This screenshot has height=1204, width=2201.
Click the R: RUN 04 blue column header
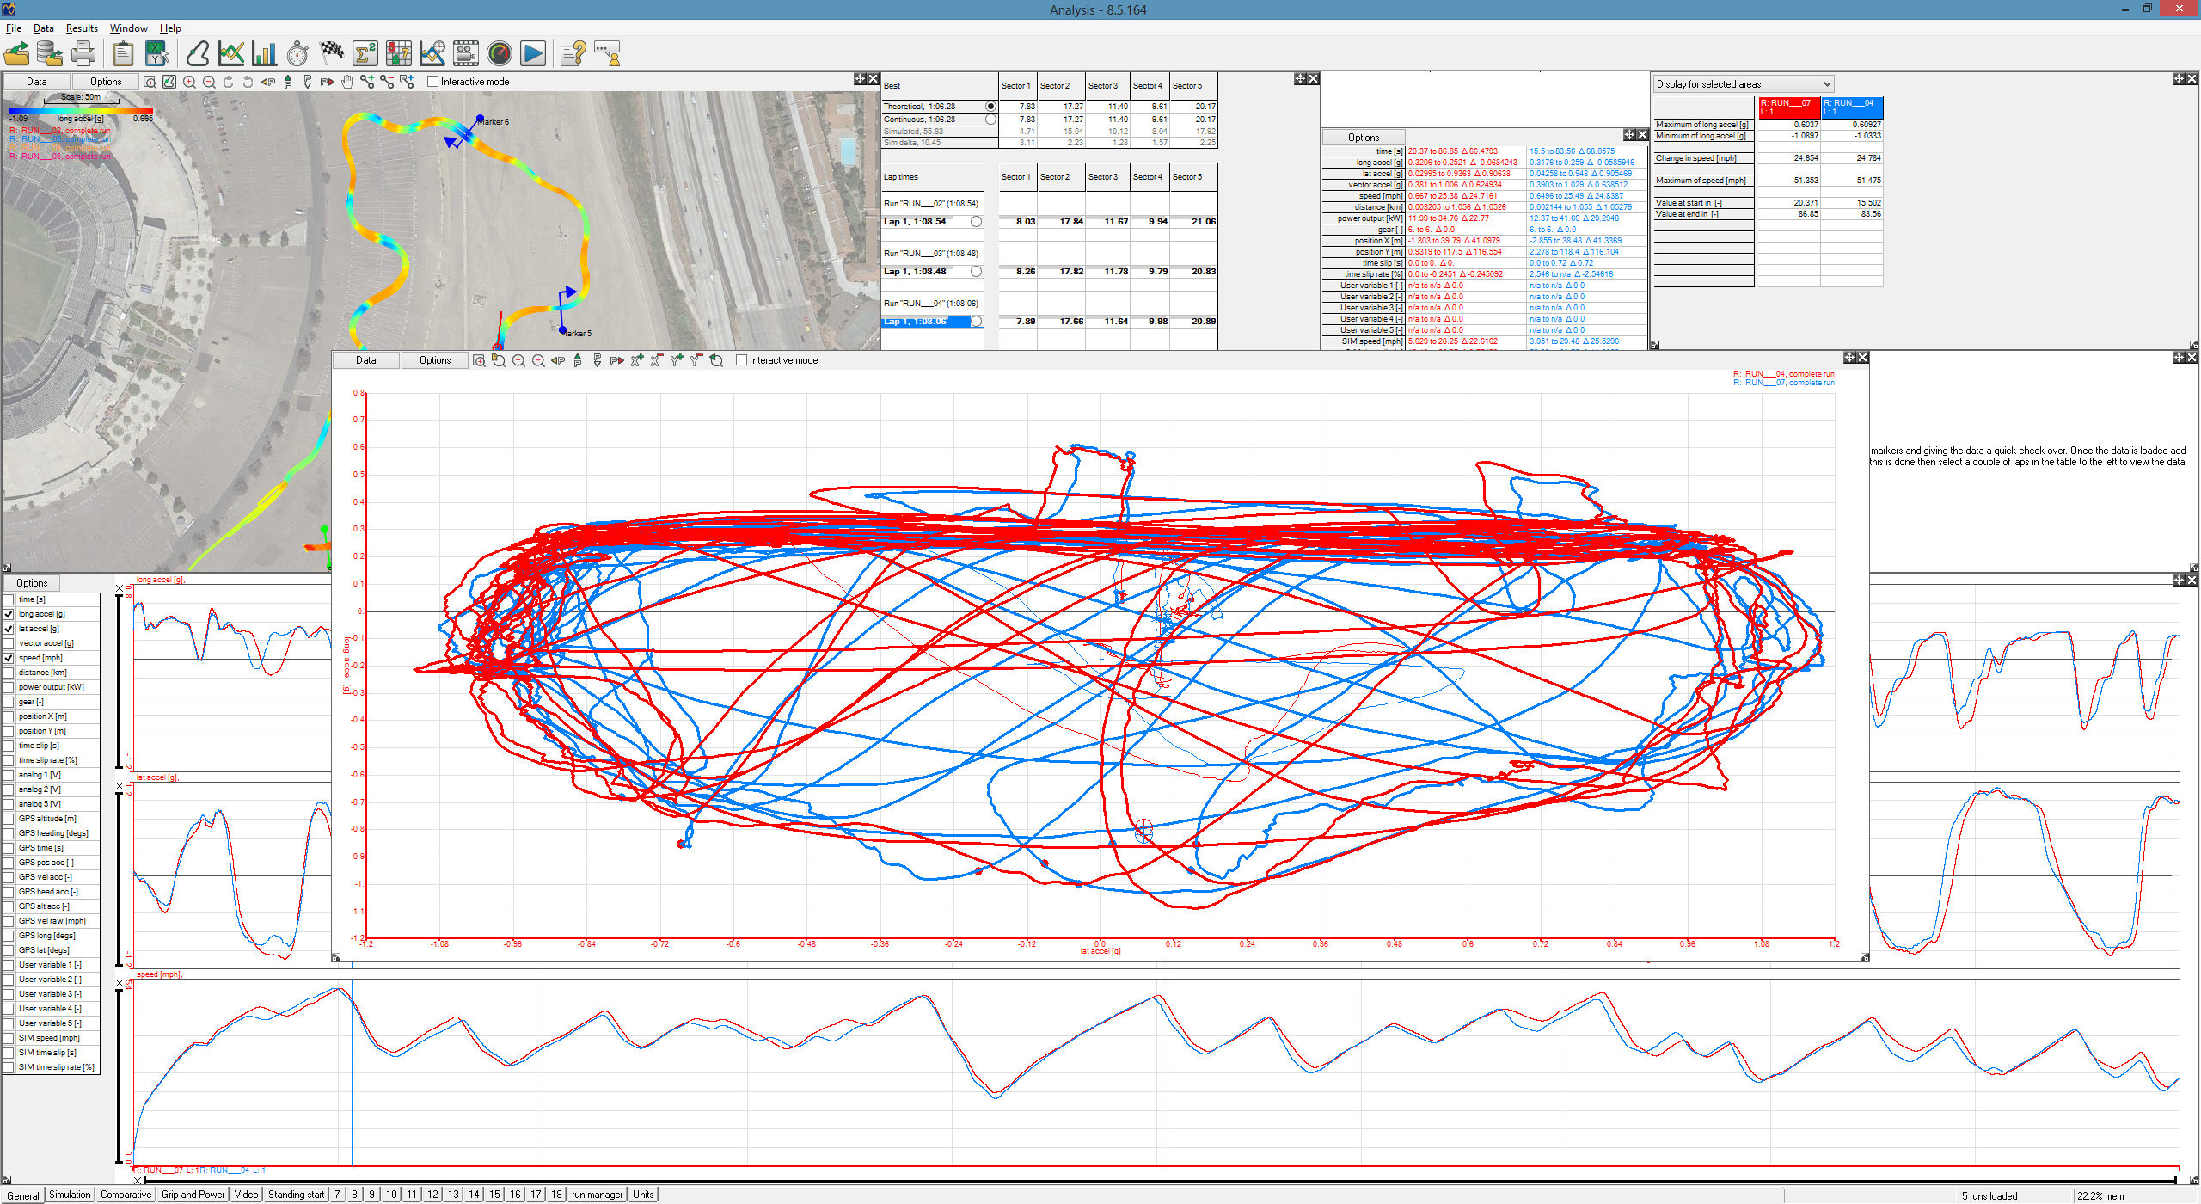tap(1852, 107)
